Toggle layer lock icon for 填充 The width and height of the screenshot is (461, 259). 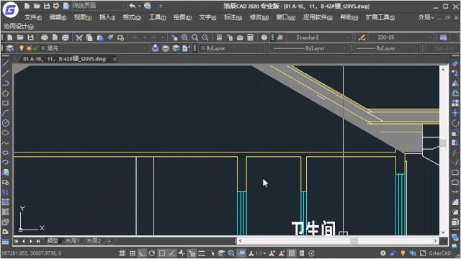[36, 48]
